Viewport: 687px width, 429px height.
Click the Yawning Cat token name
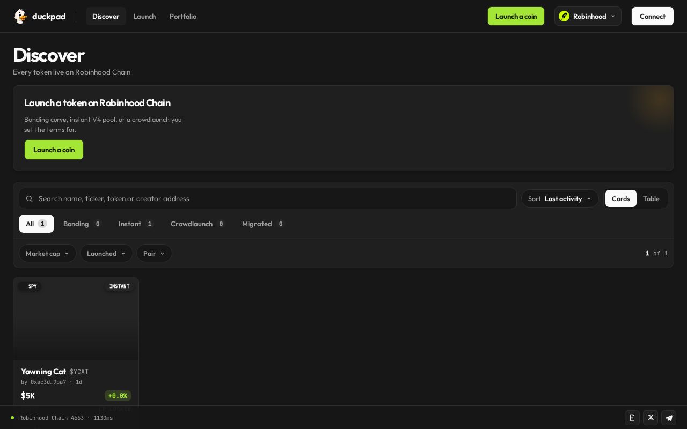point(43,372)
